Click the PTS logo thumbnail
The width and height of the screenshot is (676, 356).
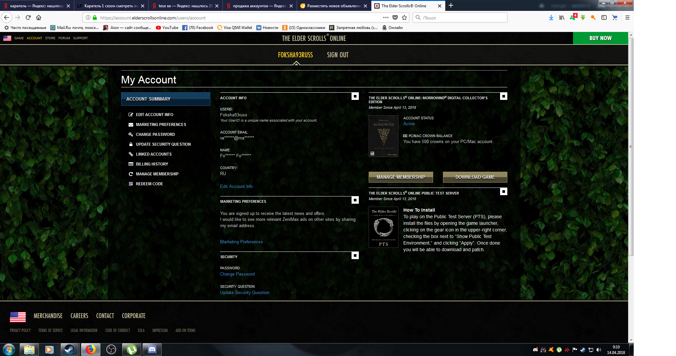pyautogui.click(x=384, y=227)
